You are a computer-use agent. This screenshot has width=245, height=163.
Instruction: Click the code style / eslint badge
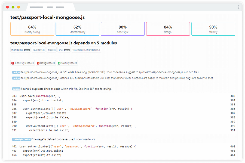(x=22, y=139)
